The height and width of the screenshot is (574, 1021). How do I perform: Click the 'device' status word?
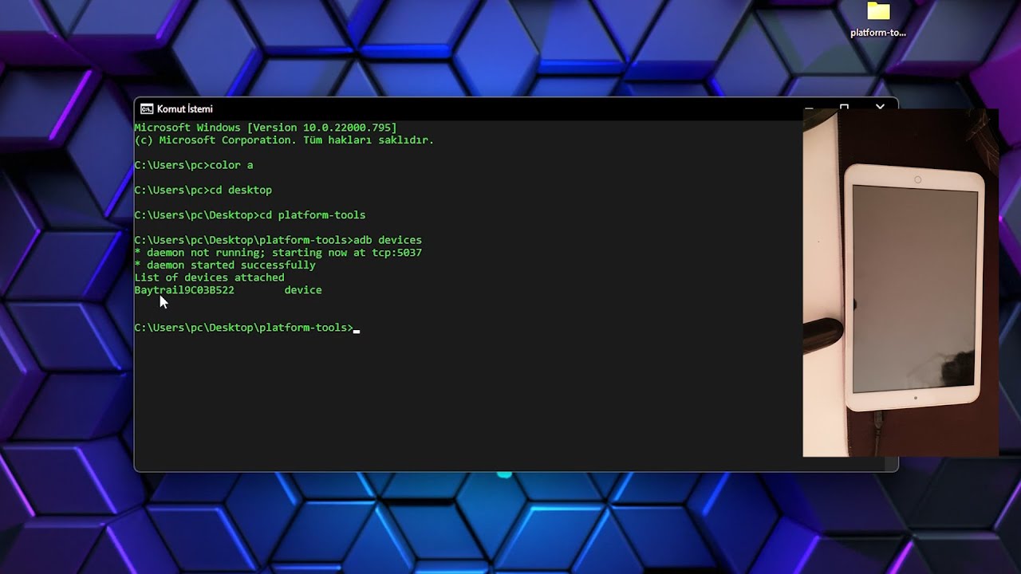tap(303, 290)
